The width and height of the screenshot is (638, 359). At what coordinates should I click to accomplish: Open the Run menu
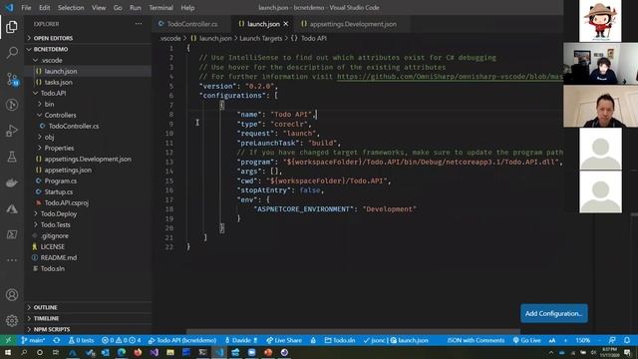[x=136, y=8]
